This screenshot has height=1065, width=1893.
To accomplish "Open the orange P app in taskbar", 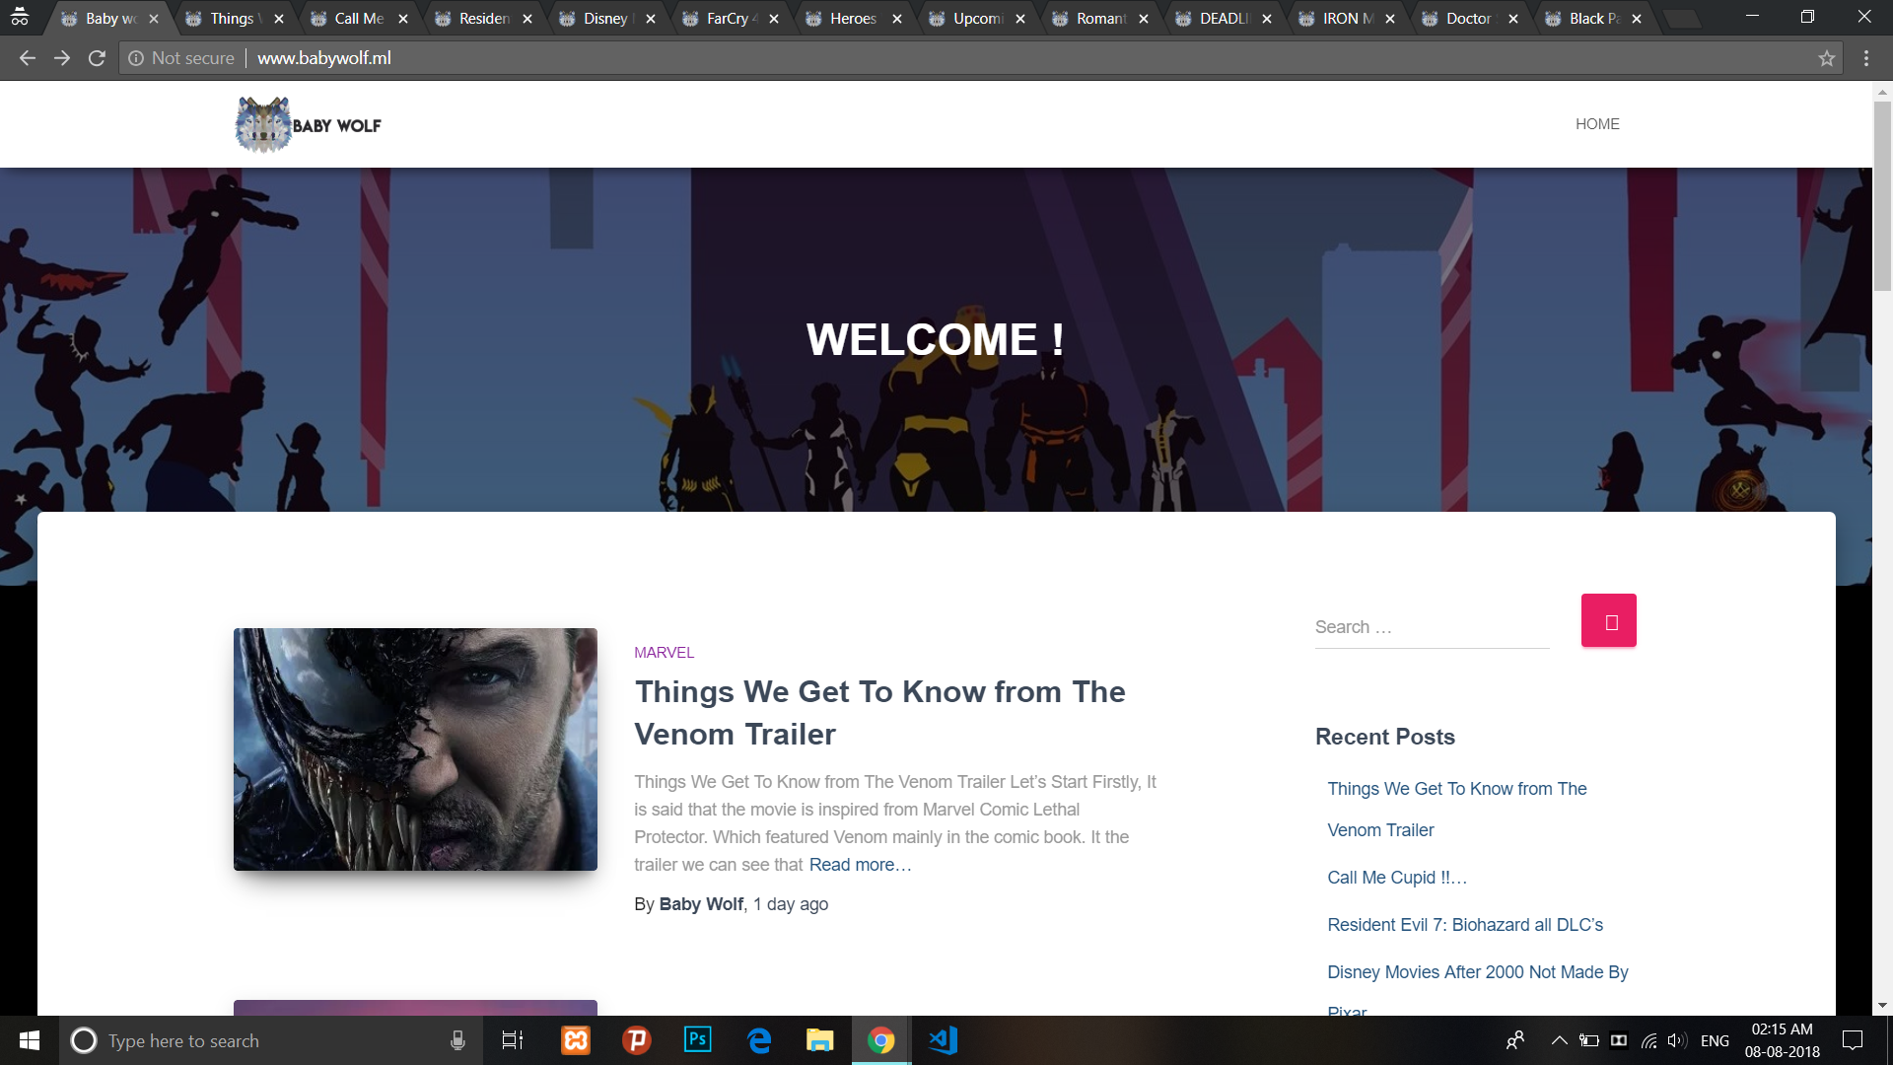I will (637, 1040).
